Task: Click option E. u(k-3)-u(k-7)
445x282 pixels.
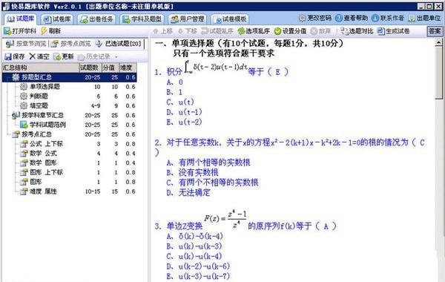Action: pos(198,276)
